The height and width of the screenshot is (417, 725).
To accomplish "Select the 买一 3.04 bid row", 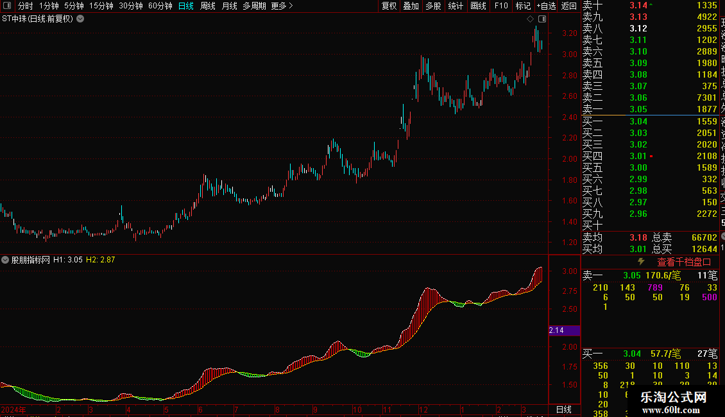I will pos(650,121).
